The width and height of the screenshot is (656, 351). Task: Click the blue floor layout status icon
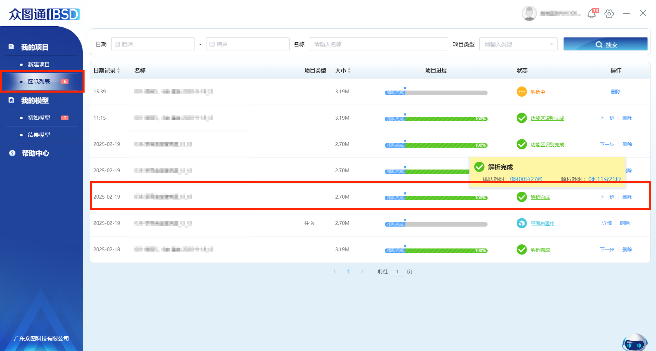click(x=521, y=223)
